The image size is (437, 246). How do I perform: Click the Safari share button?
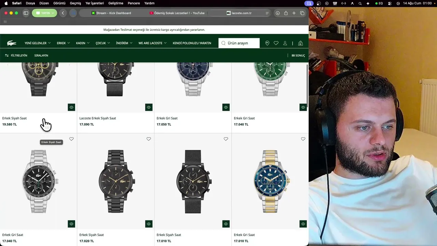(286, 13)
